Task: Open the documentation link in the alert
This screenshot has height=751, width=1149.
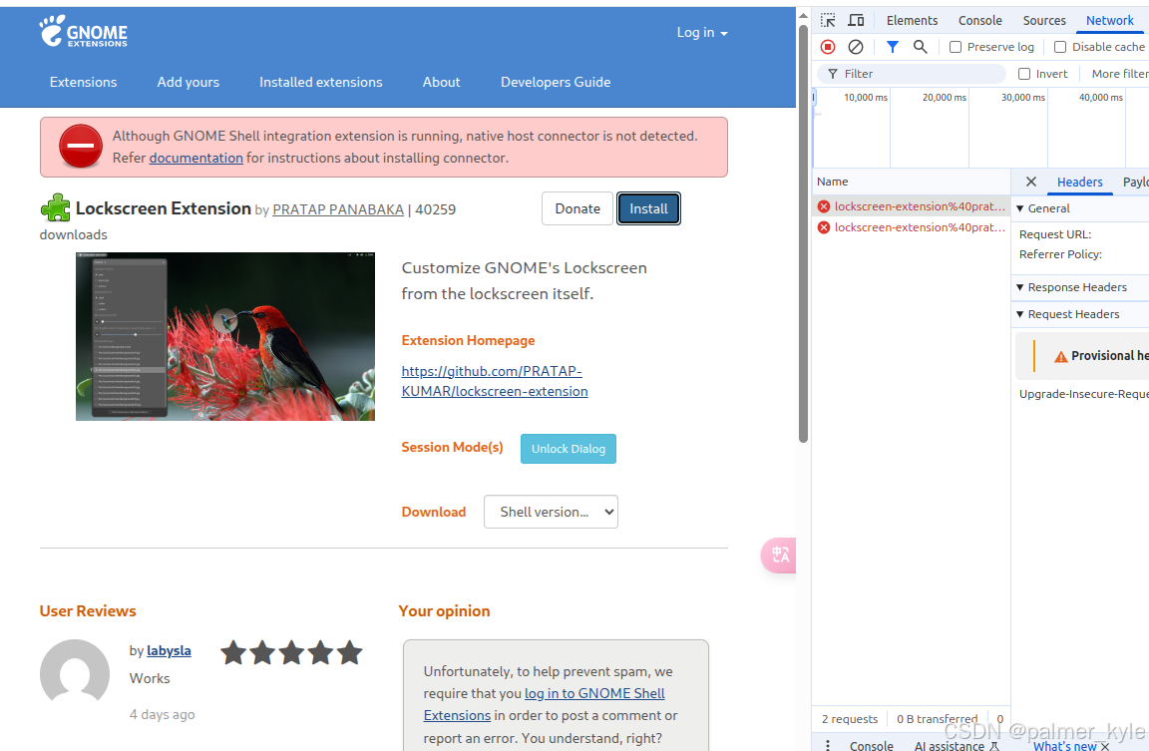Action: pos(196,158)
